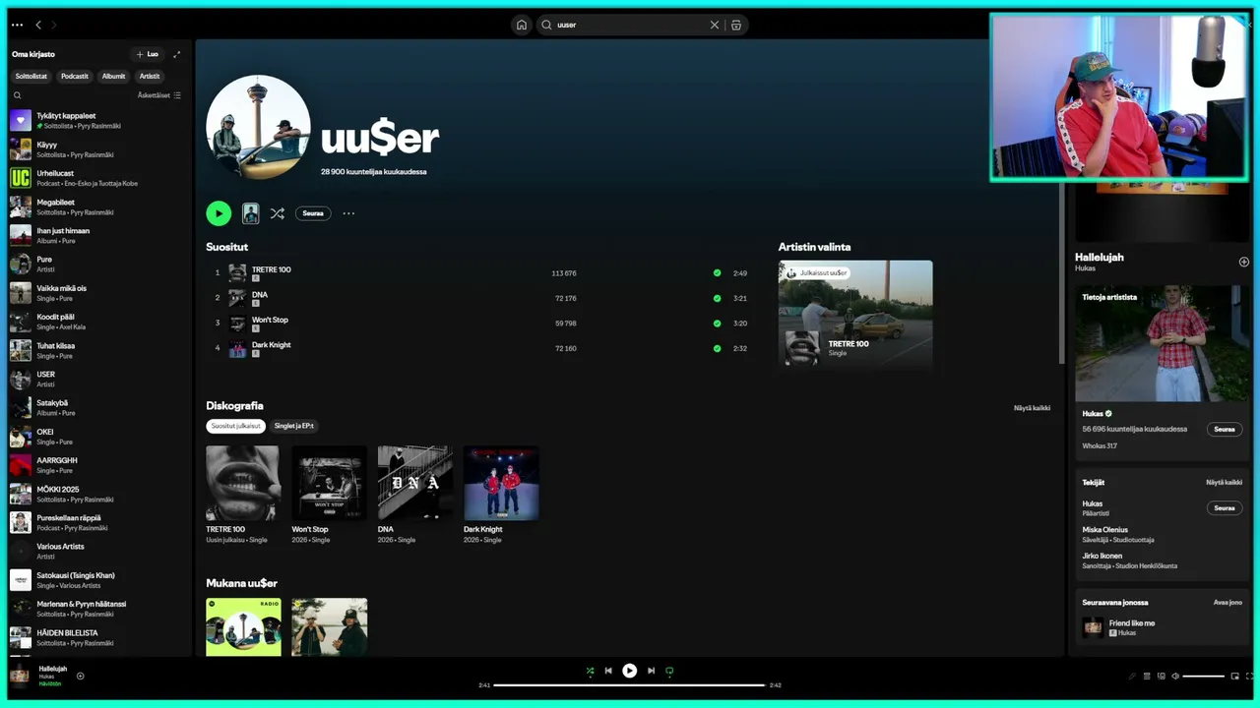1260x708 pixels.
Task: Open the queue icon in bottom bar
Action: coord(1147,677)
